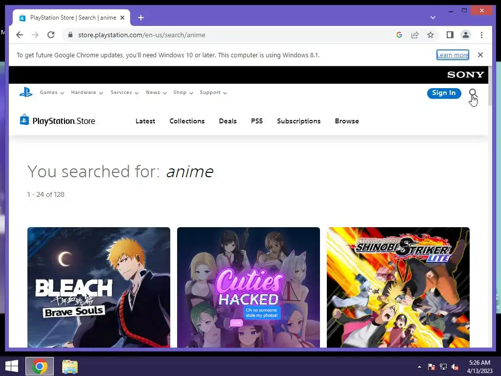Open the Deals store tab
Image resolution: width=501 pixels, height=376 pixels.
tap(228, 121)
